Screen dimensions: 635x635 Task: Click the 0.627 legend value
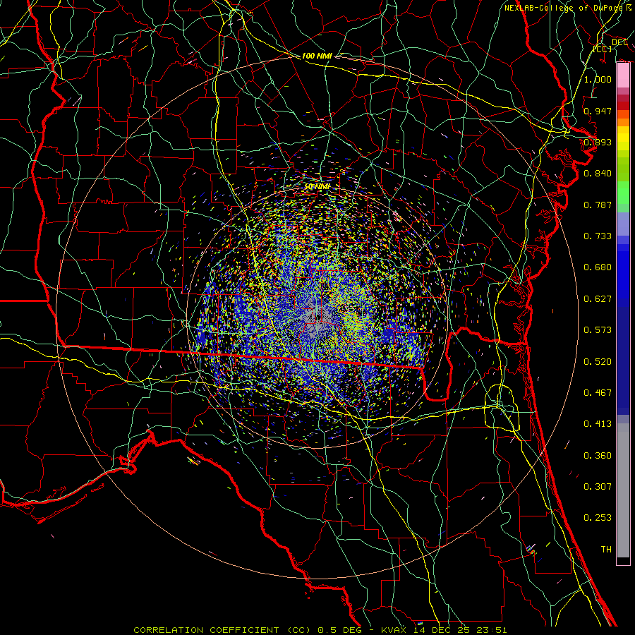pos(598,299)
